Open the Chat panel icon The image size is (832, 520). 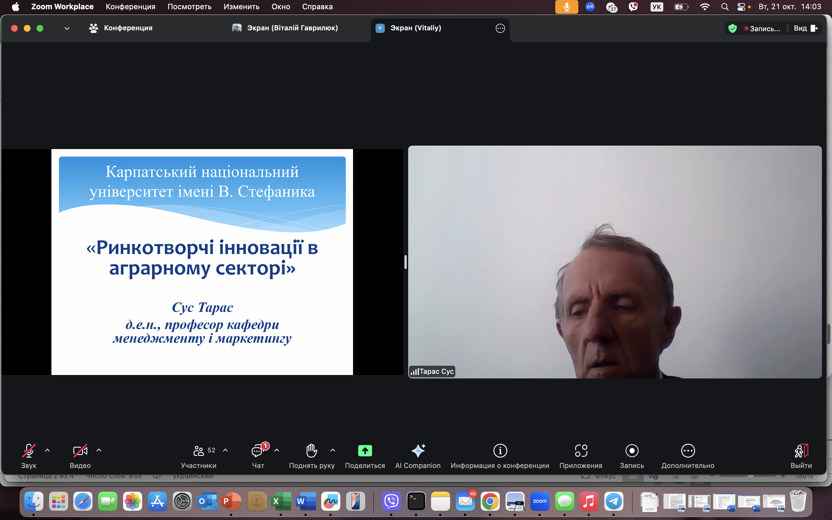[257, 451]
